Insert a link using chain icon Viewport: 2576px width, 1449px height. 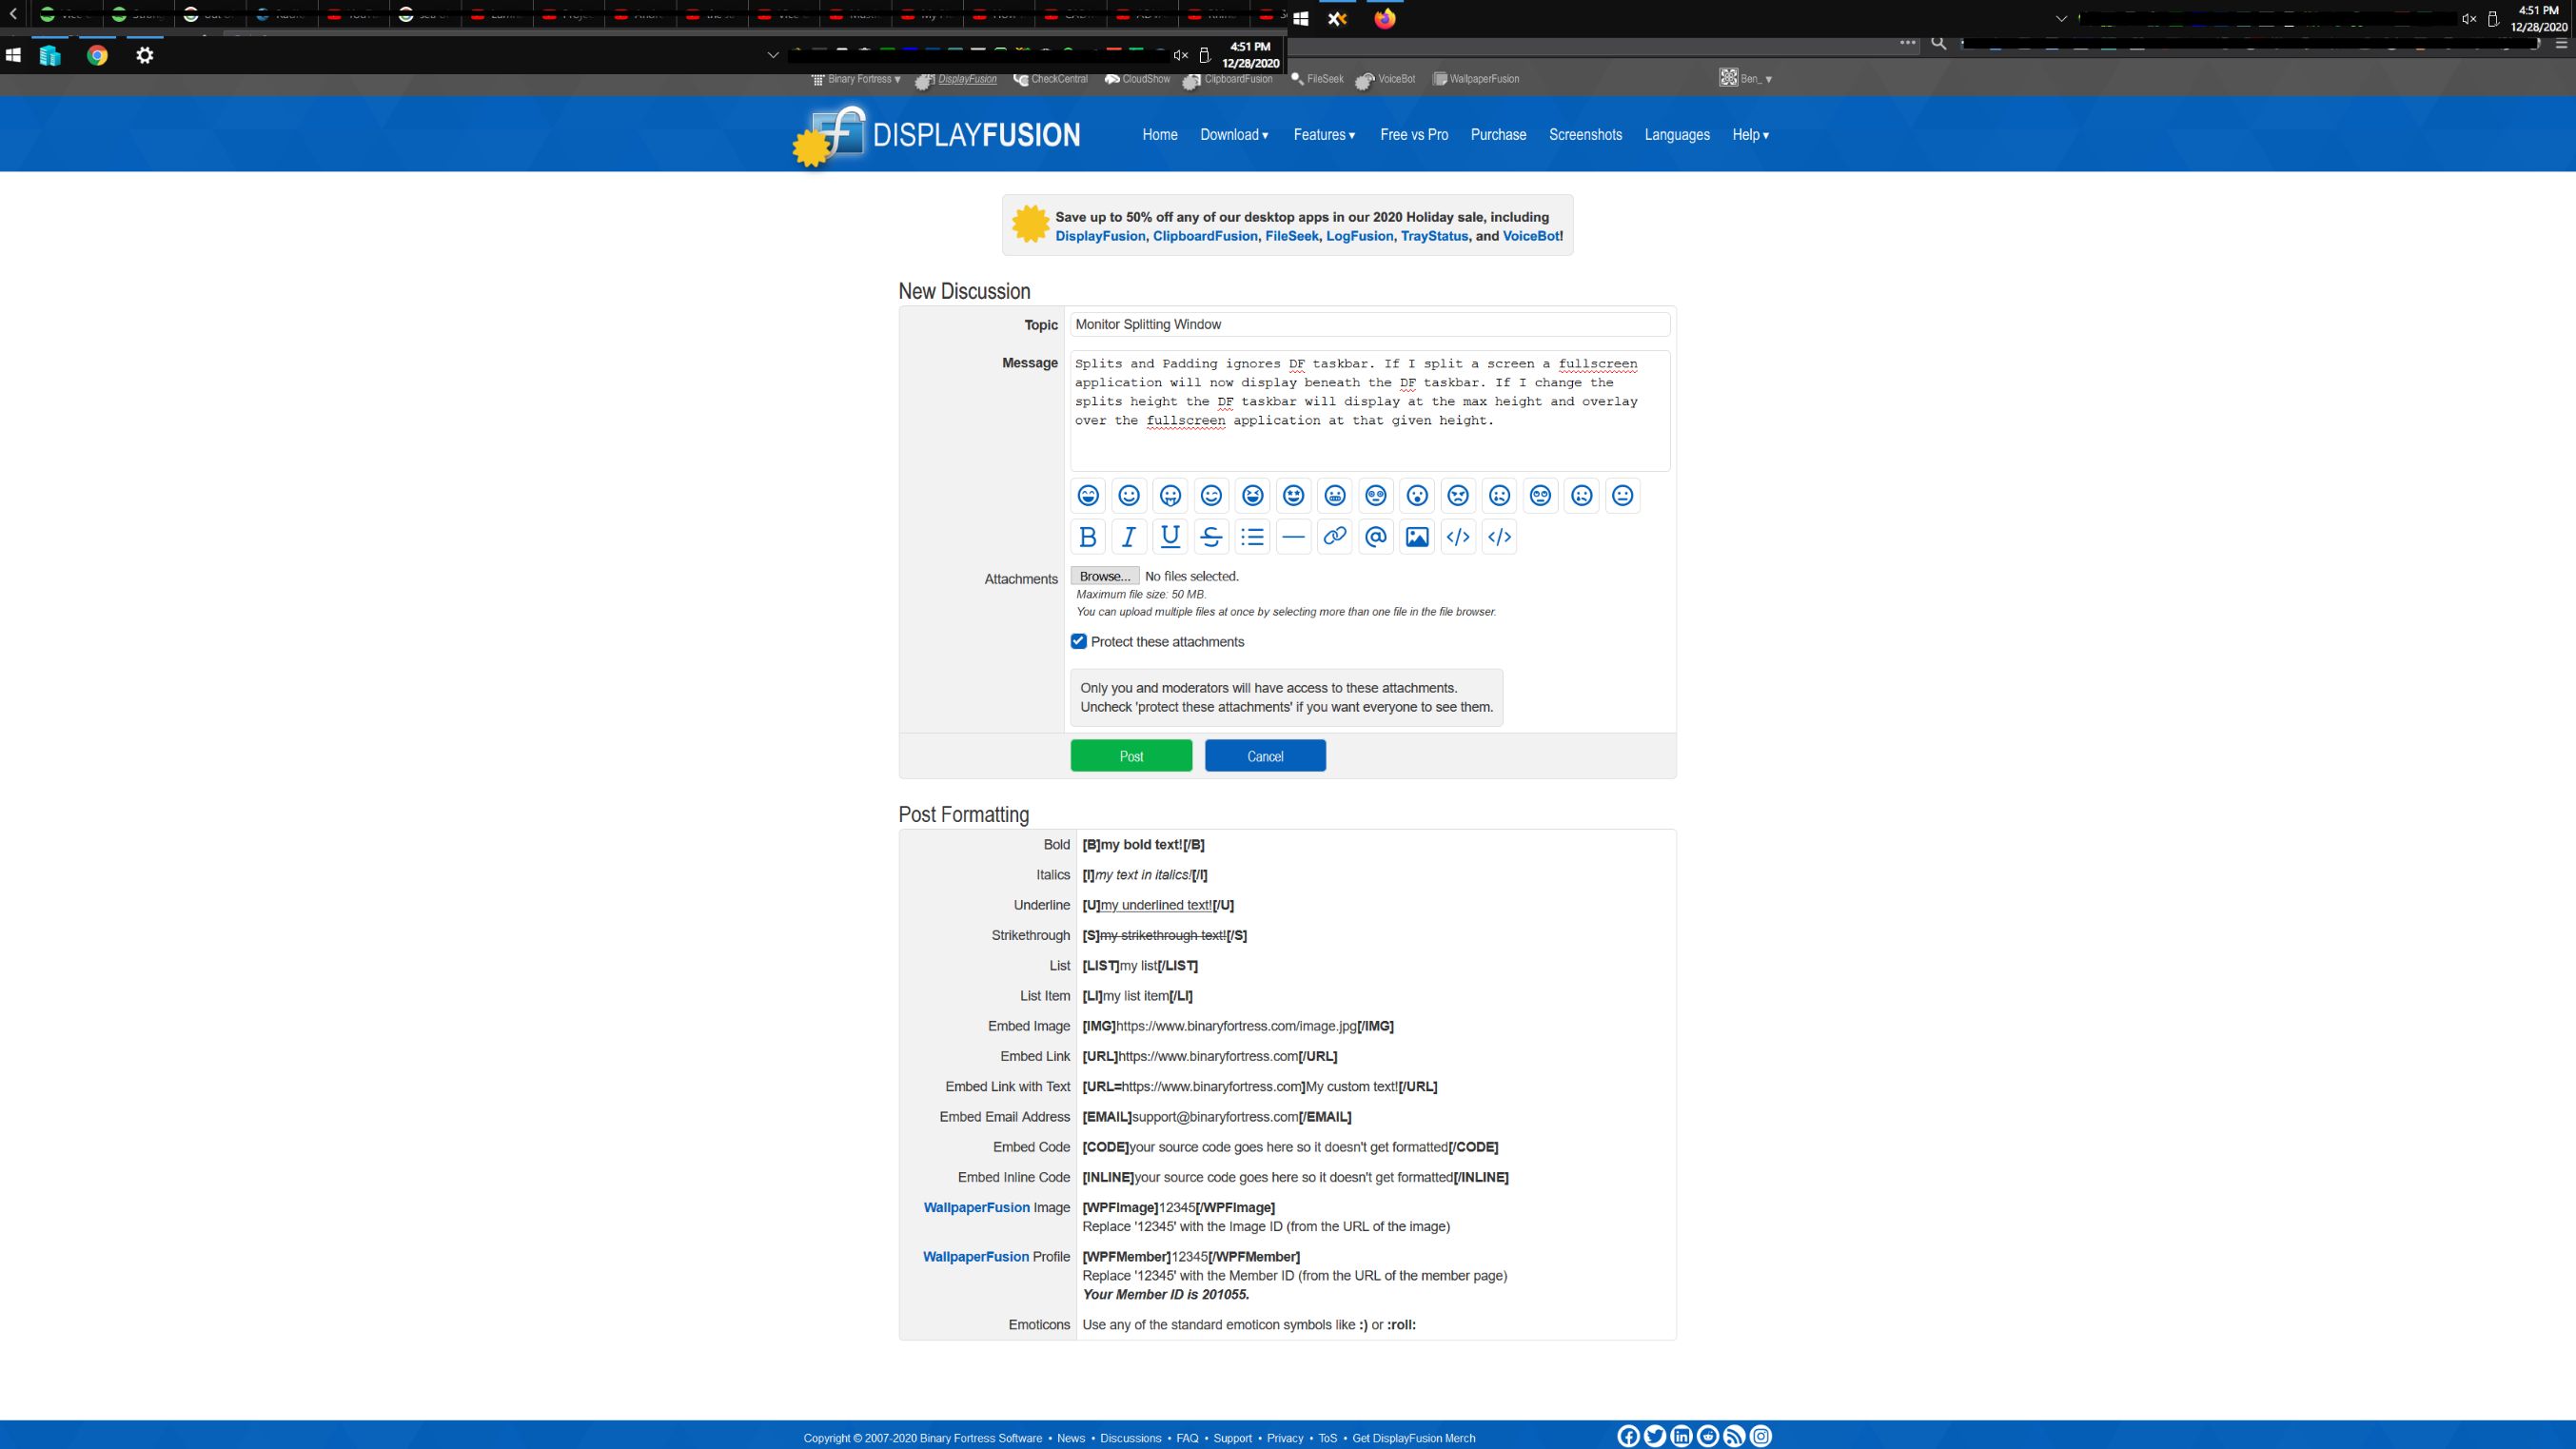point(1334,537)
